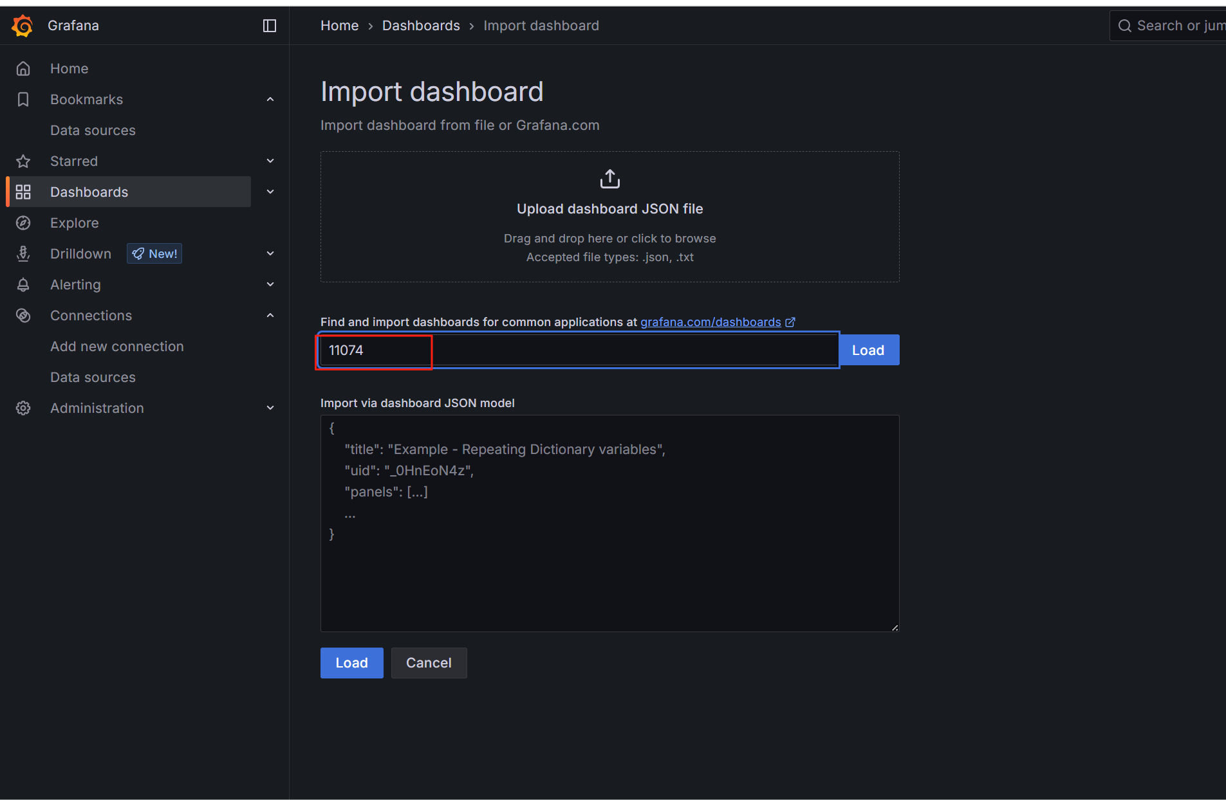The image size is (1226, 800).
Task: Click the Grafana logo icon
Action: click(23, 26)
